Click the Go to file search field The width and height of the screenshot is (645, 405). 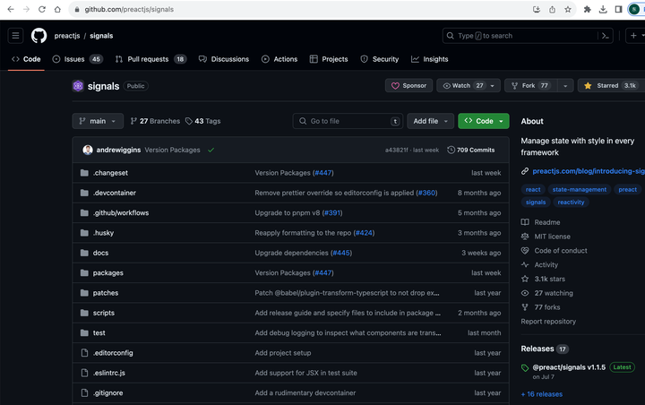348,121
